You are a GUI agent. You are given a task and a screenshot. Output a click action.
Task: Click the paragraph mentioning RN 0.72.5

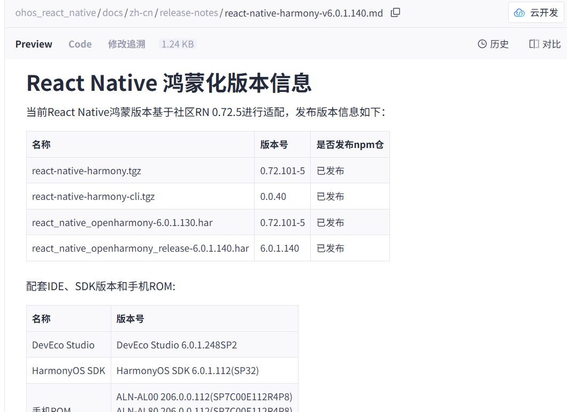click(206, 112)
